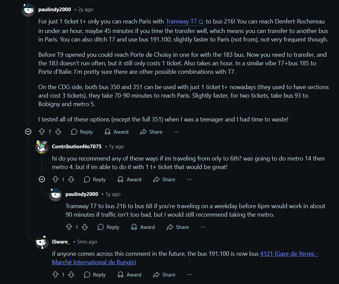Screen dimensions: 339x284
Task: Downvote paulindy2000's top comment with 7 votes
Action: [x=58, y=132]
